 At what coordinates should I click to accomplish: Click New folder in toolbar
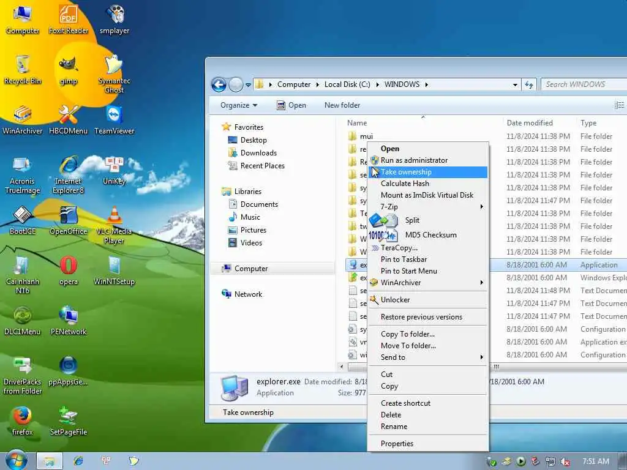click(342, 105)
